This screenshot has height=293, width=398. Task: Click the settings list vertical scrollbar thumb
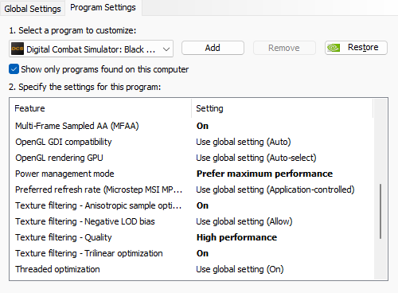click(x=380, y=211)
